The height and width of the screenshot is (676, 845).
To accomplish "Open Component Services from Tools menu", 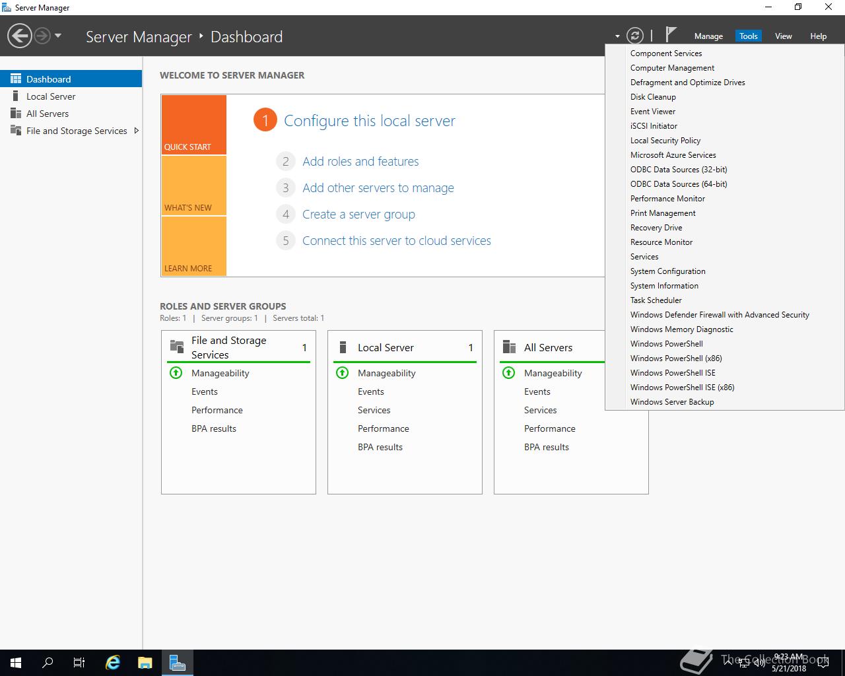I will (x=724, y=53).
